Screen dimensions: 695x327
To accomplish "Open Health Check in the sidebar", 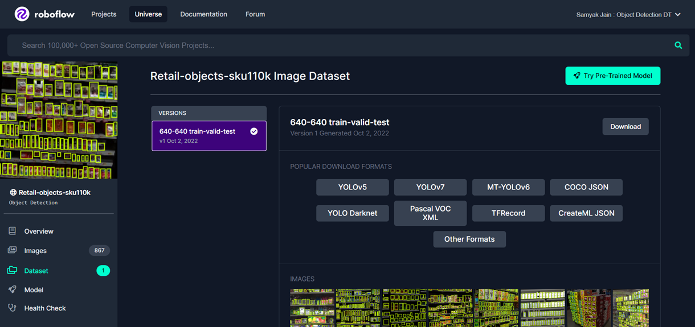I will point(45,308).
